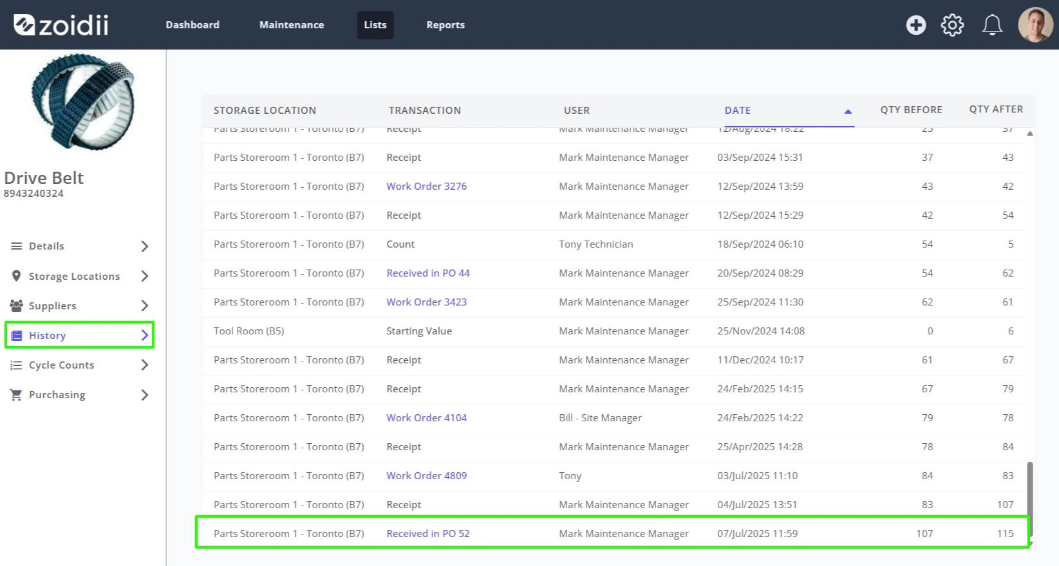Expand the Suppliers chevron arrow
1059x566 pixels.
click(145, 306)
